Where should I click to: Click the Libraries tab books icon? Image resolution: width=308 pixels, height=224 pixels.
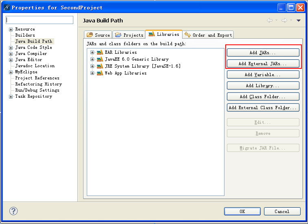click(x=152, y=34)
